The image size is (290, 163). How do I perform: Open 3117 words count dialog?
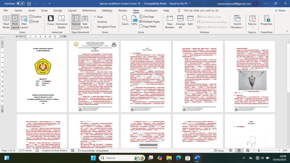tap(25, 151)
